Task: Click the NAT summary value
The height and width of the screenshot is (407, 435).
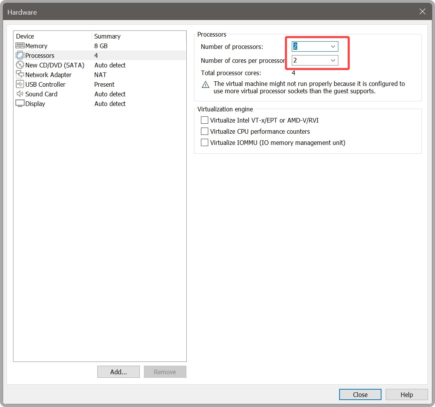Action: click(x=100, y=75)
